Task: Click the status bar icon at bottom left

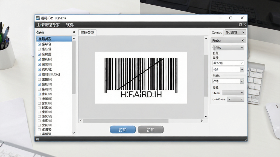Action: pos(37,139)
